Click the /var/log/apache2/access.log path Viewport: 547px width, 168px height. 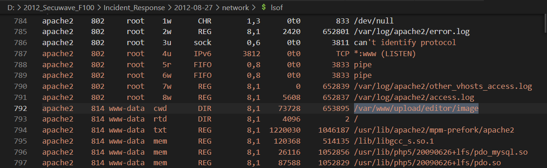pos(414,98)
